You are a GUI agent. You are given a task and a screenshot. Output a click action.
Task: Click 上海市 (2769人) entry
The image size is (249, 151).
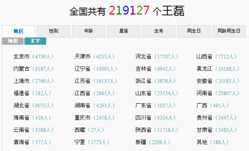34,81
